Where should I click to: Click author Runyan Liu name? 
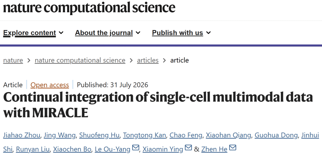[33, 149]
